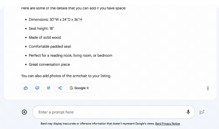The image size is (219, 129).
Task: Click the thumbs up good response icon
Action: pyautogui.click(x=26, y=88)
